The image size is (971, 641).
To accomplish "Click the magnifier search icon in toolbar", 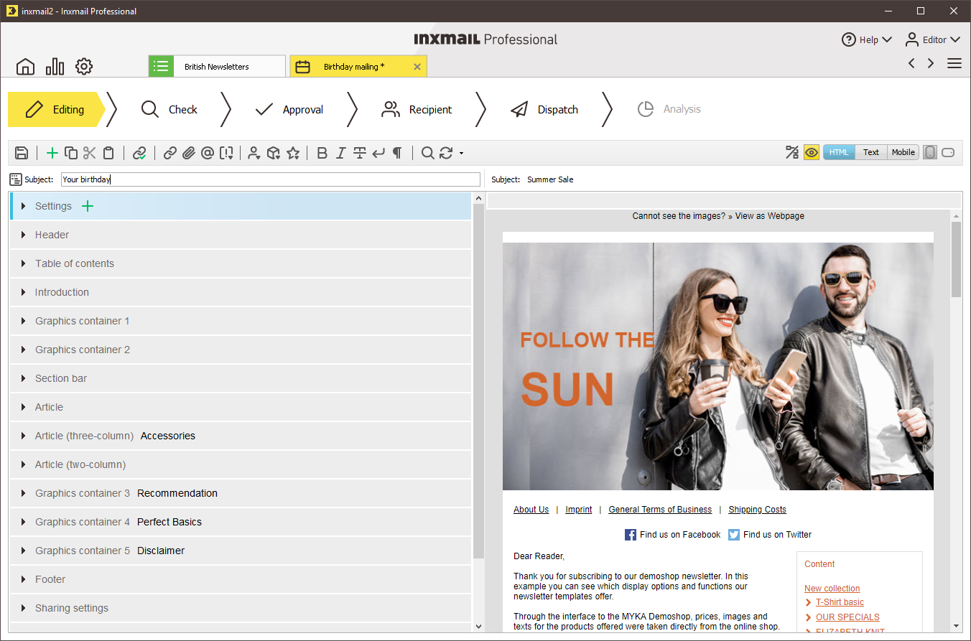I will coord(428,153).
